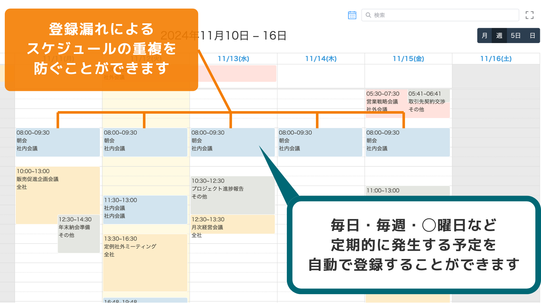Viewport: 541px width, 304px height.
Task: Open the 11/14(木) day header
Action: (321, 59)
